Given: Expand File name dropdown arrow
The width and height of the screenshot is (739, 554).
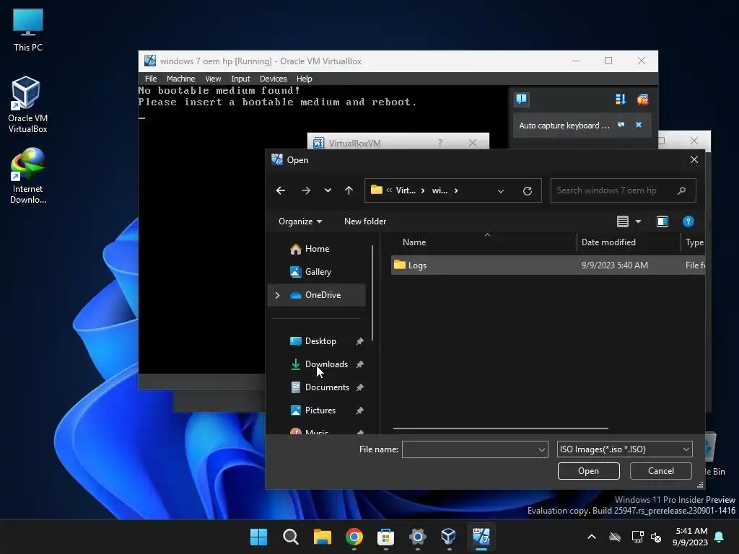Looking at the screenshot, I should [542, 449].
